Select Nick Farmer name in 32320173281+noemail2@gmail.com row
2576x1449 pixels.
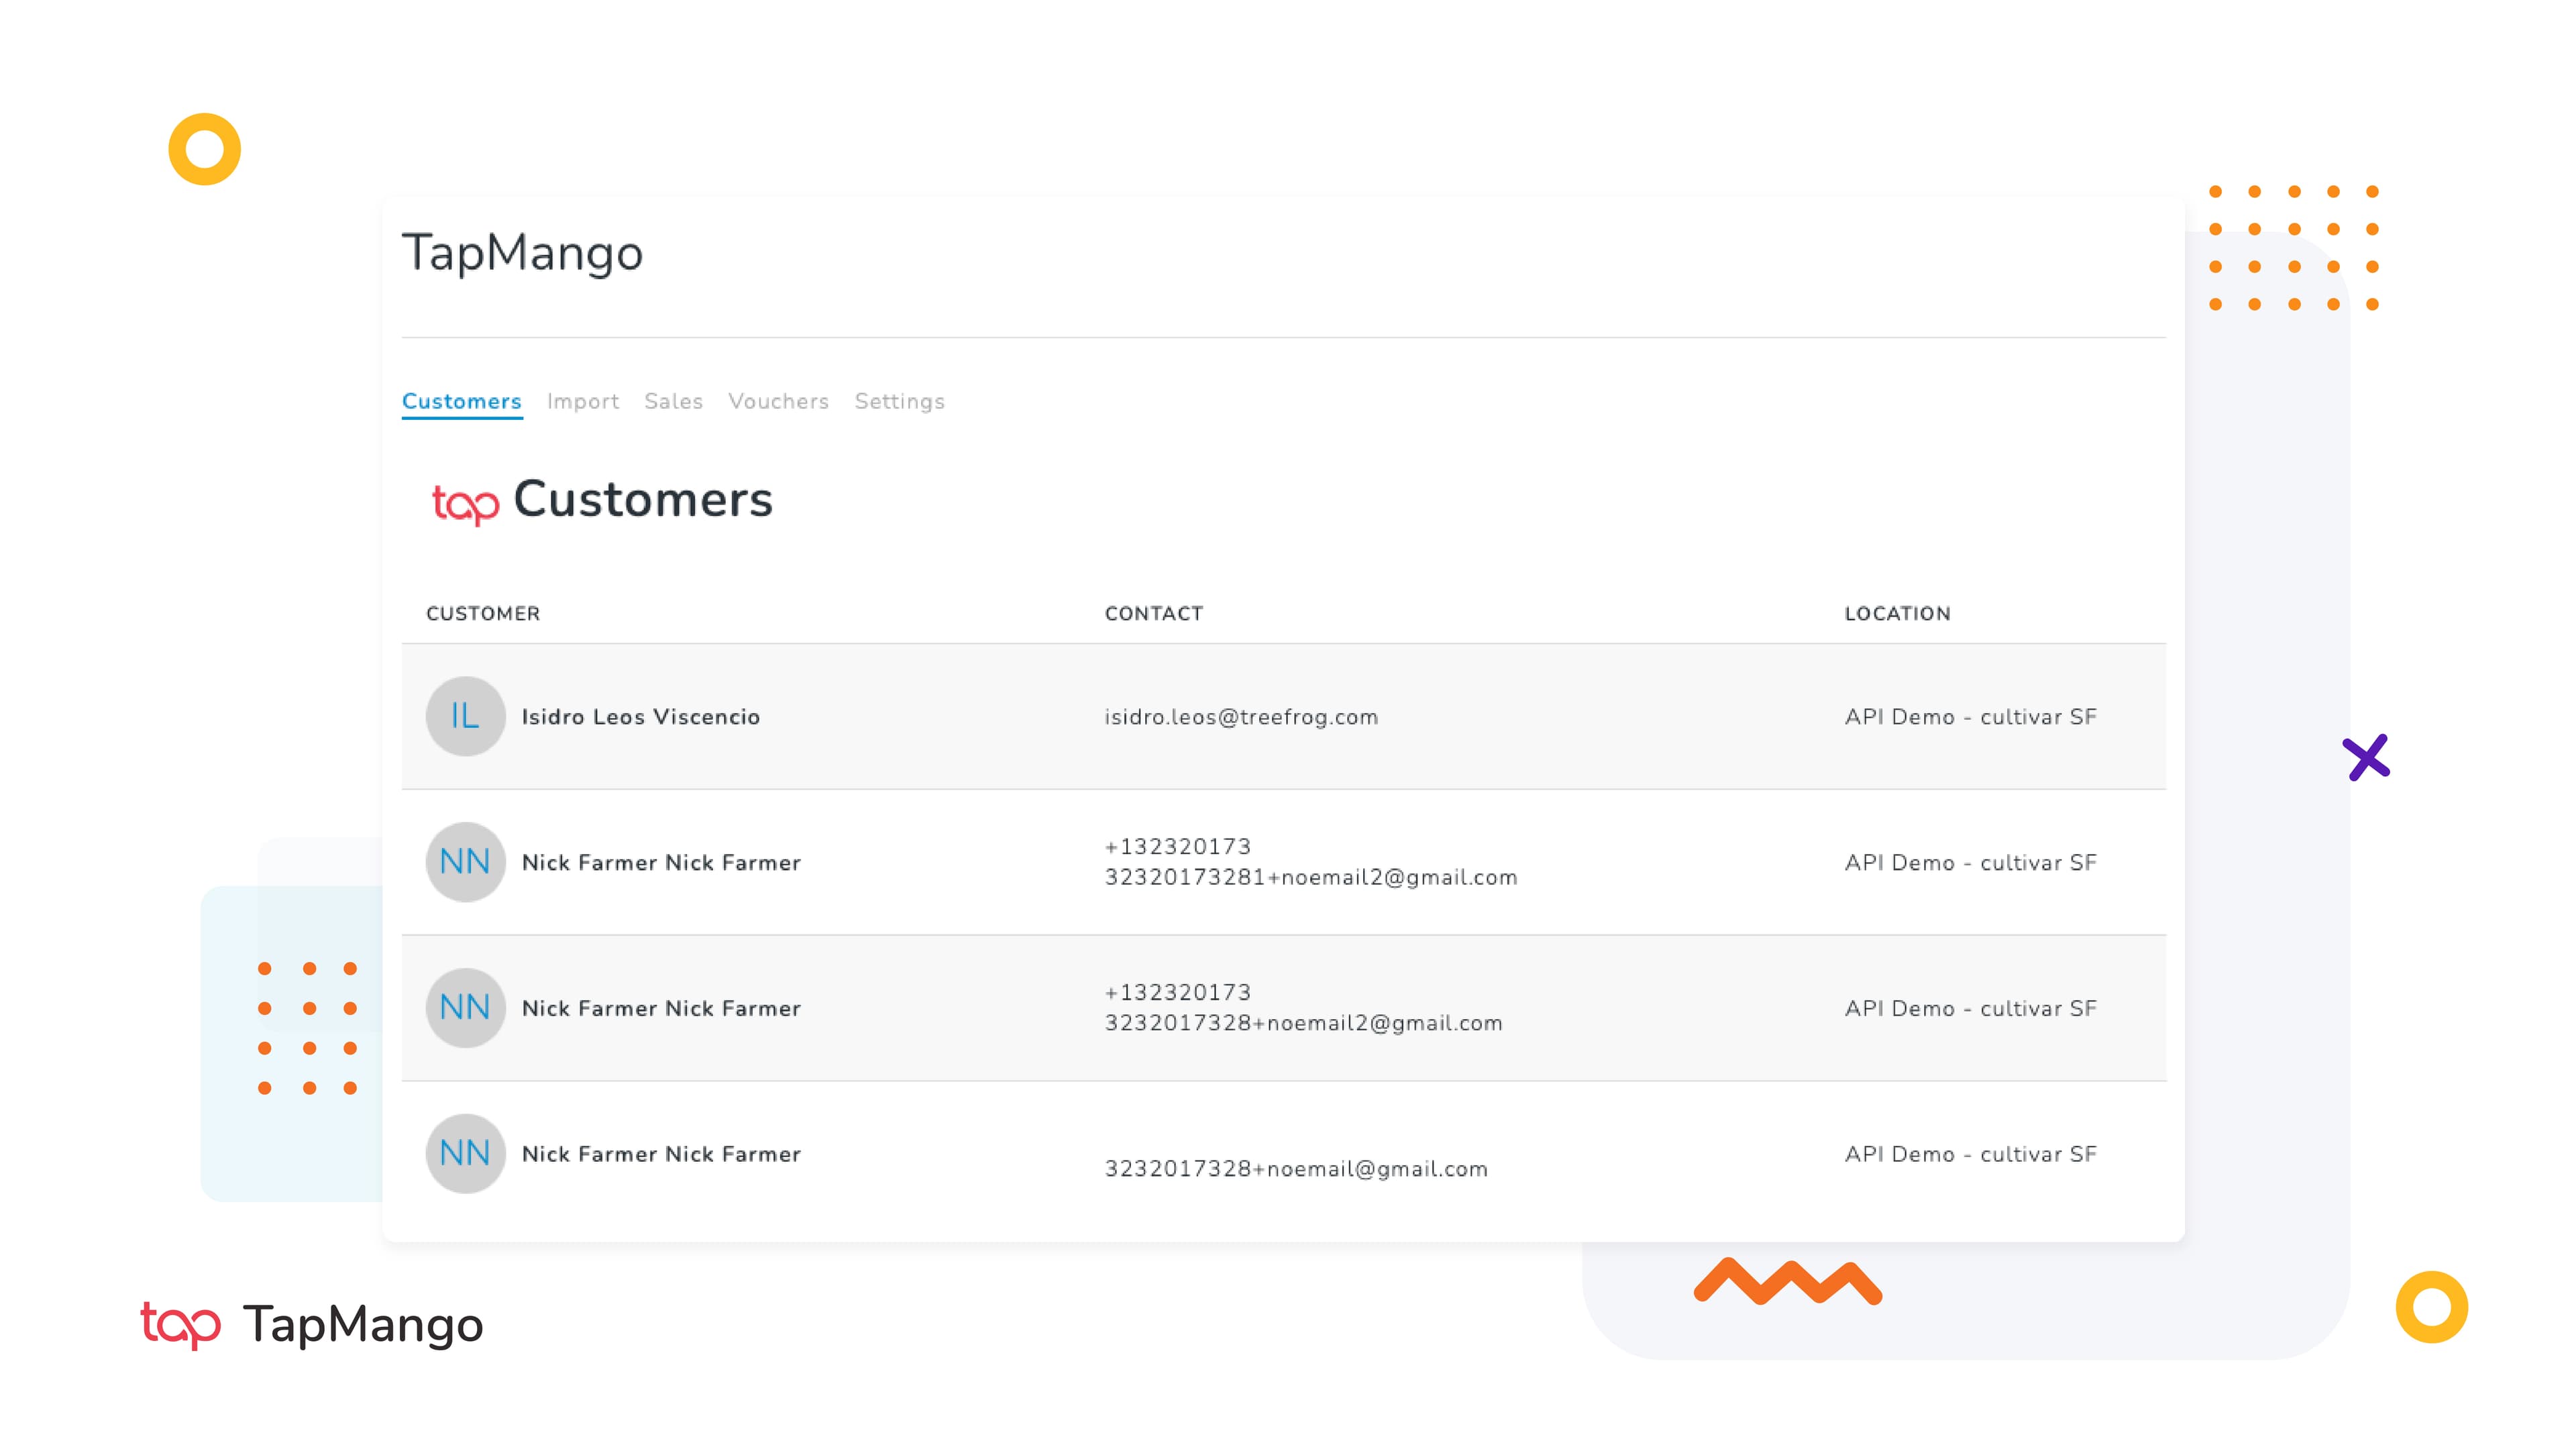tap(661, 863)
